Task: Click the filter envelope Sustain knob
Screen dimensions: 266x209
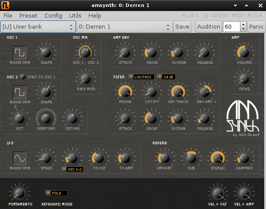Action: point(178,118)
